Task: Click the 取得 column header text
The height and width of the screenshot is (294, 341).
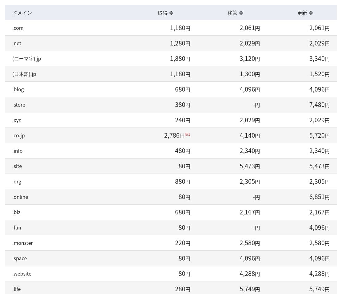Action: [163, 13]
